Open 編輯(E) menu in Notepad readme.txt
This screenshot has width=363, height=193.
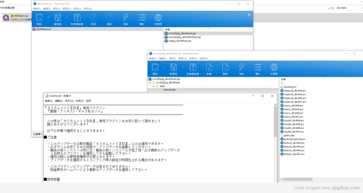coord(58,101)
